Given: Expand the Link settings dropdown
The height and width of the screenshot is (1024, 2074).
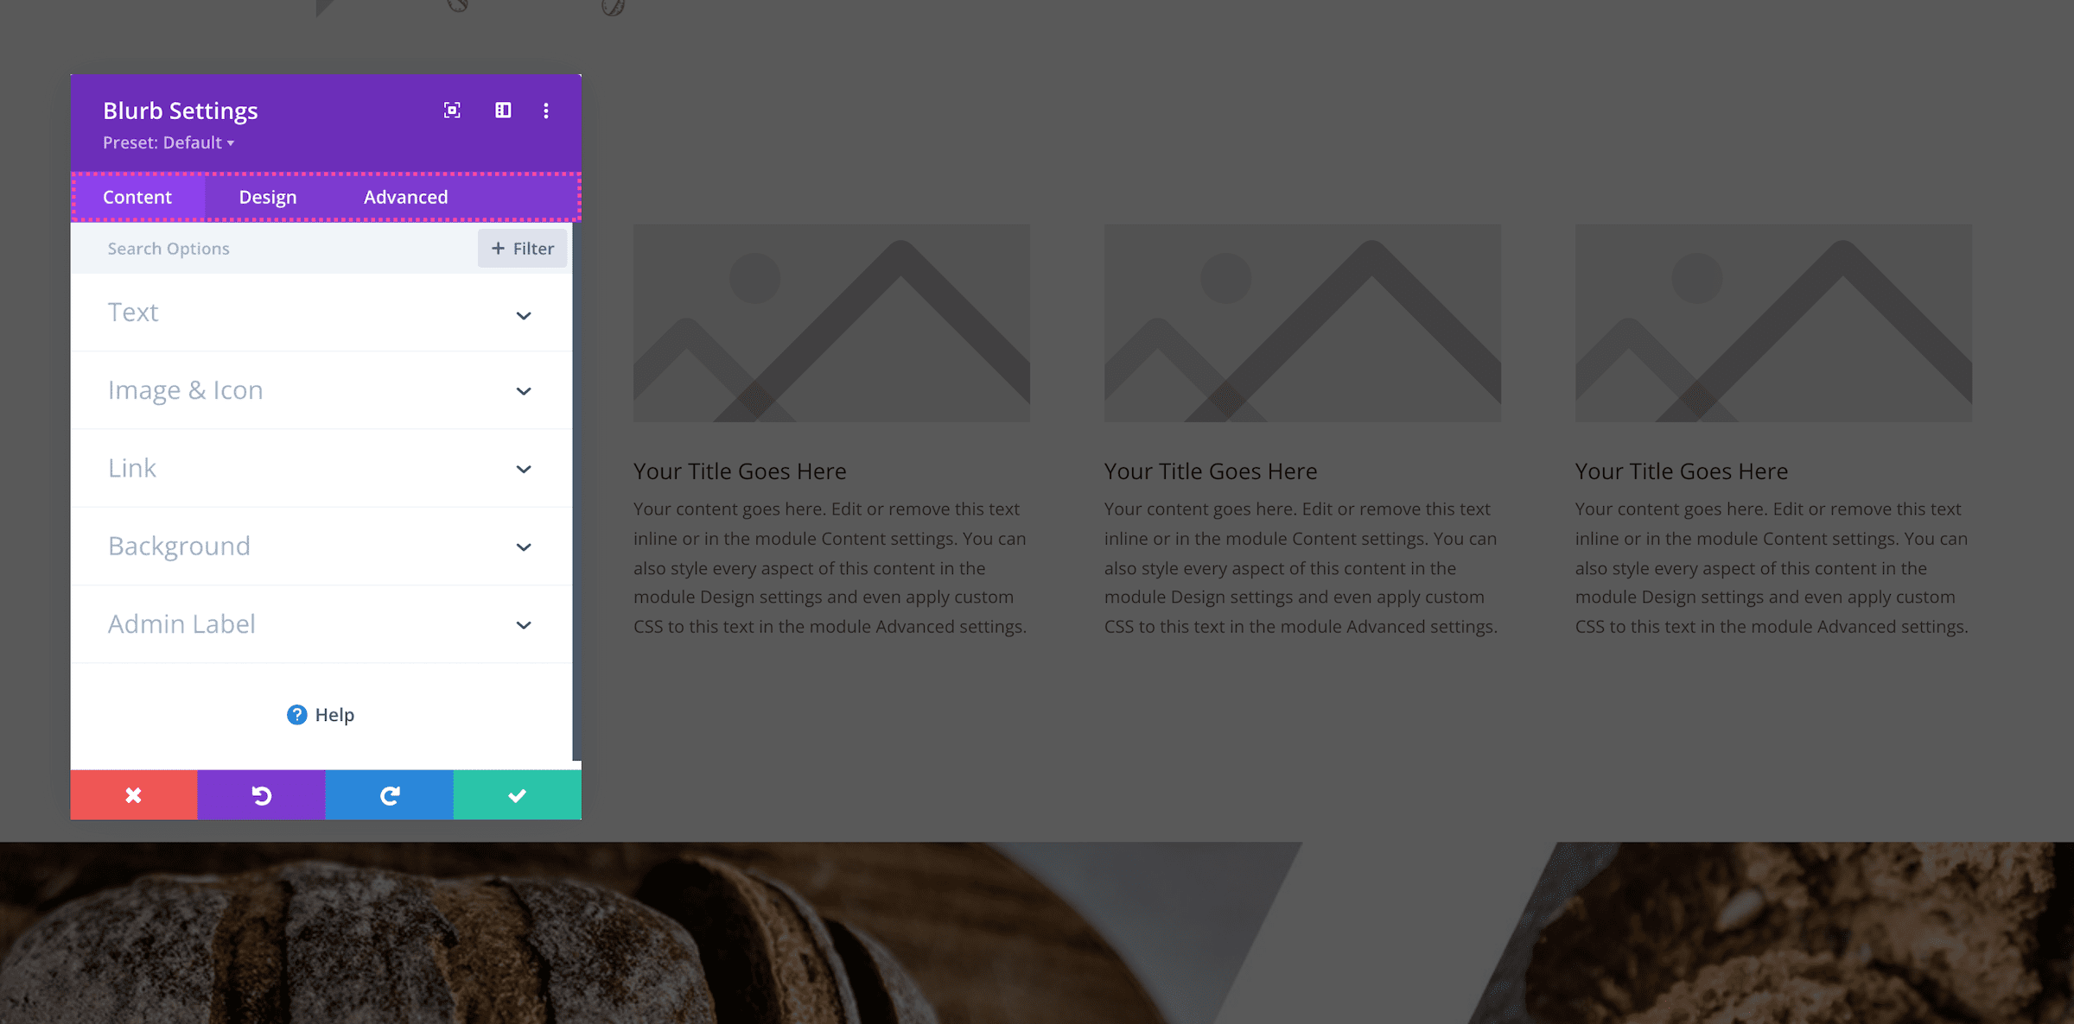Looking at the screenshot, I should pyautogui.click(x=523, y=469).
